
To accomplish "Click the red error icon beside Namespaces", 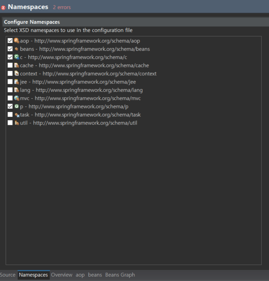I will pyautogui.click(x=3, y=8).
